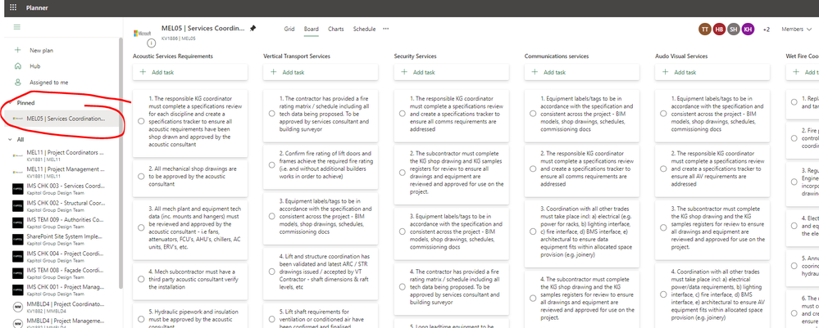Add task in Security Services column
This screenshot has height=328, width=819.
(451, 73)
